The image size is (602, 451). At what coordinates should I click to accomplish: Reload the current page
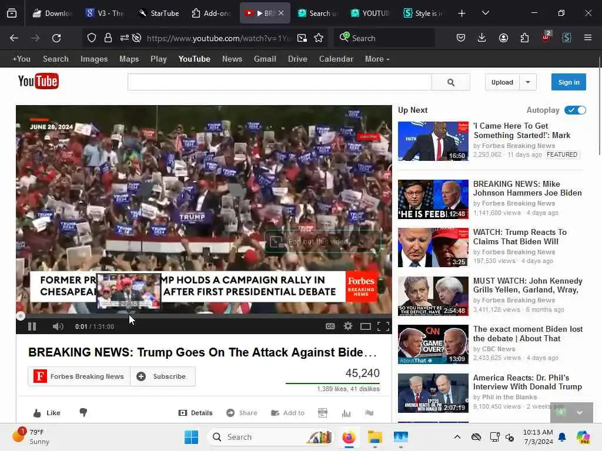56,38
